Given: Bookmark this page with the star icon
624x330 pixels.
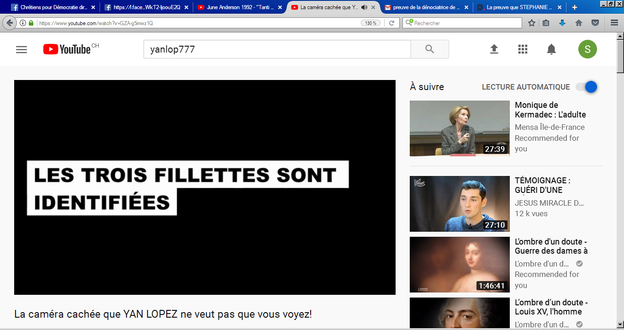Looking at the screenshot, I should (532, 23).
